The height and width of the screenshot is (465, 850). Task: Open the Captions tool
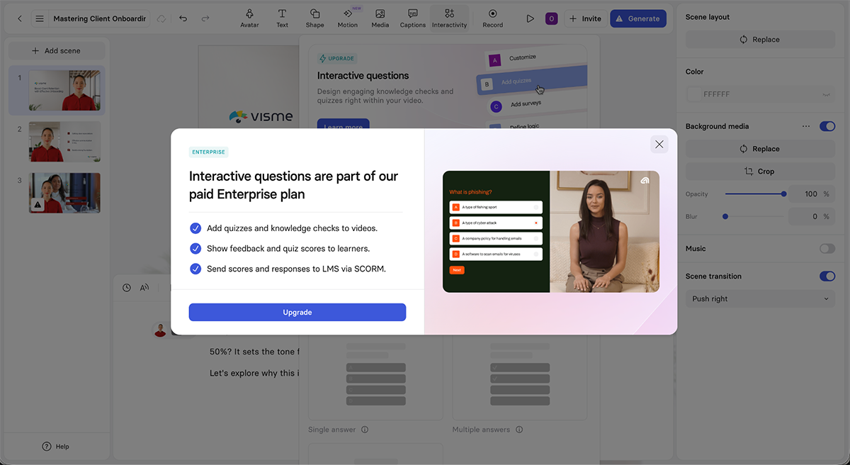413,18
